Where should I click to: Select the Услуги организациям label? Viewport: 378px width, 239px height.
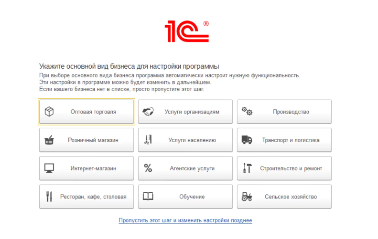[x=192, y=112]
